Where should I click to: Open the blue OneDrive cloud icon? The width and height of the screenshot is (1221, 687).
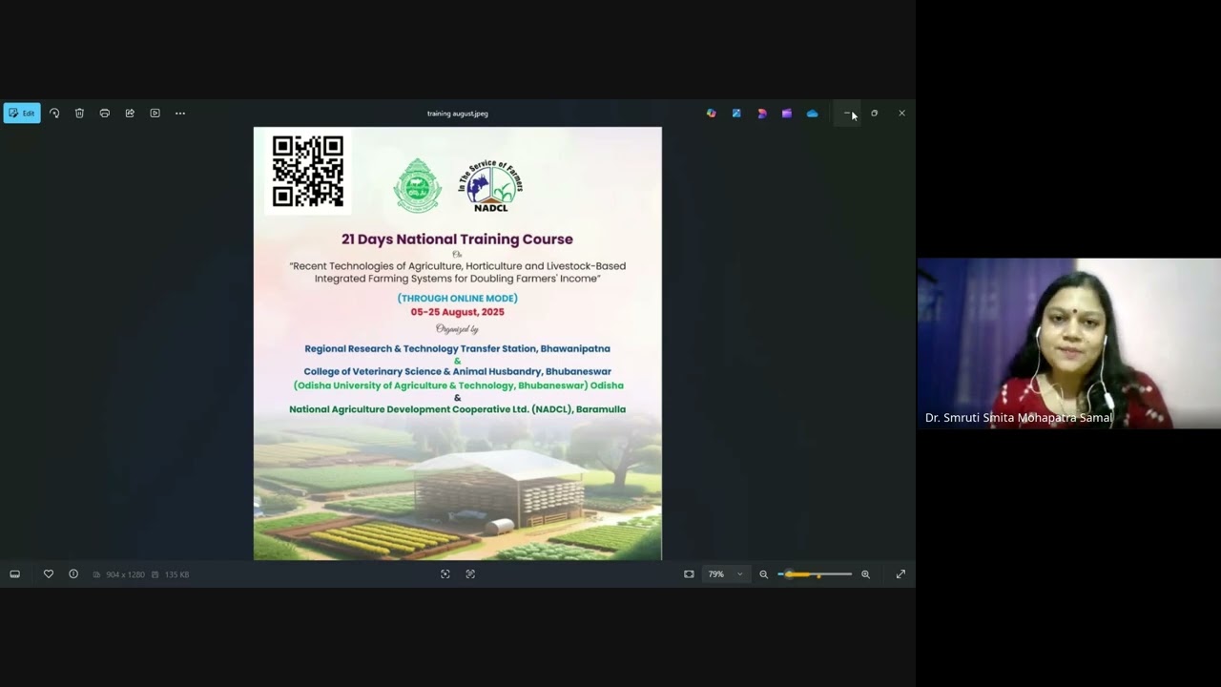[x=812, y=113]
